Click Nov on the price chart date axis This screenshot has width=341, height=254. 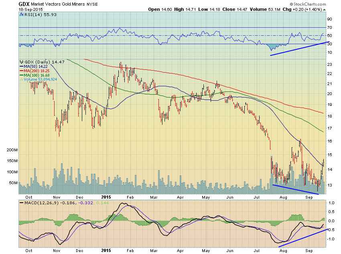tap(57, 197)
